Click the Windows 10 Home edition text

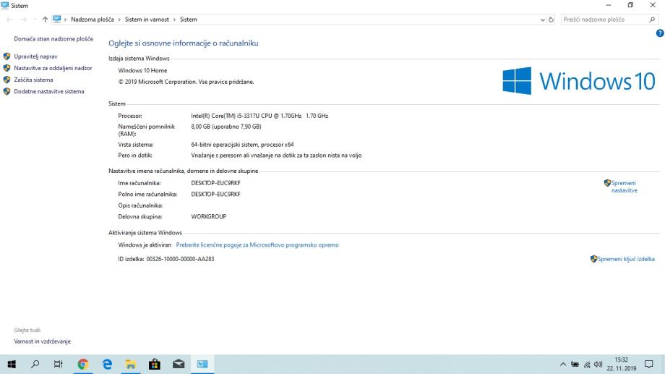coord(142,70)
